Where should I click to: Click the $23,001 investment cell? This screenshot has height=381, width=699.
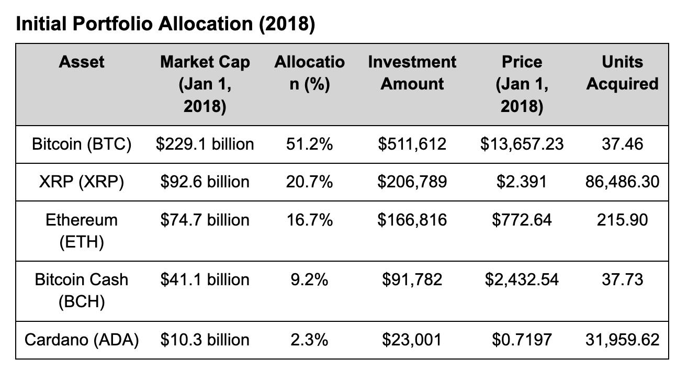pyautogui.click(x=412, y=340)
